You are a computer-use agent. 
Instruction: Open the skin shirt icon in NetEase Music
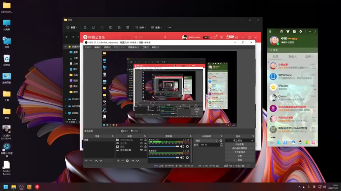tap(215, 37)
